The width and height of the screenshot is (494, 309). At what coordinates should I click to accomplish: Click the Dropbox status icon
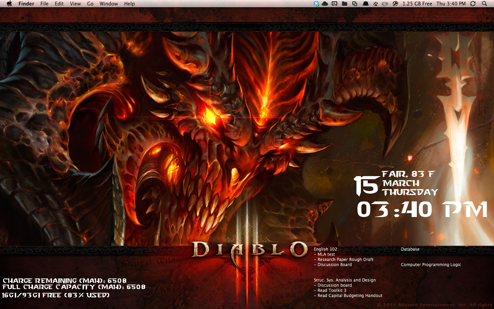tap(316, 4)
